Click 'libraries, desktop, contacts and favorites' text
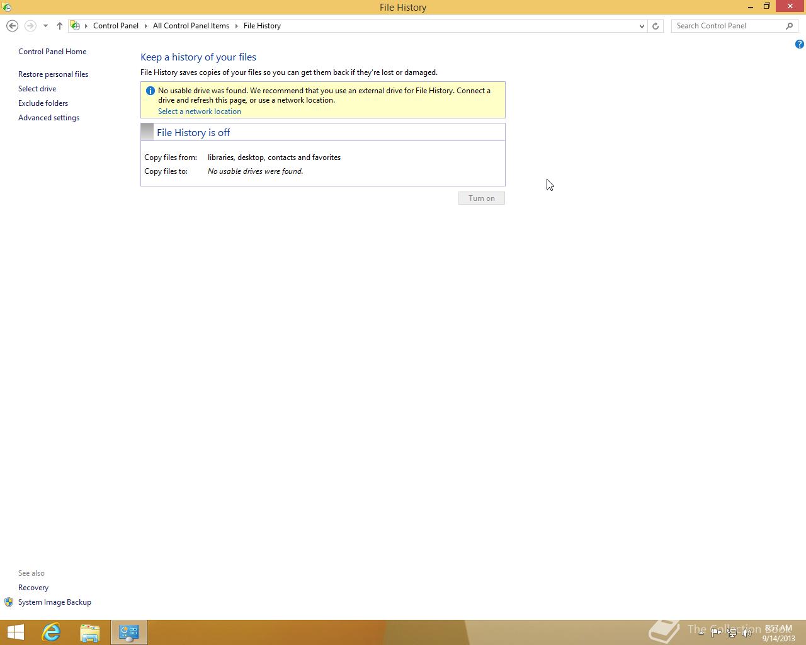 tap(274, 157)
